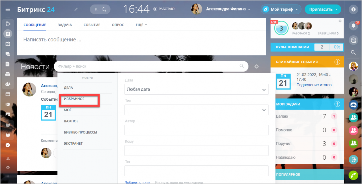
Task: Open the chat bubbles sidebar icon
Action: (x=8, y=54)
